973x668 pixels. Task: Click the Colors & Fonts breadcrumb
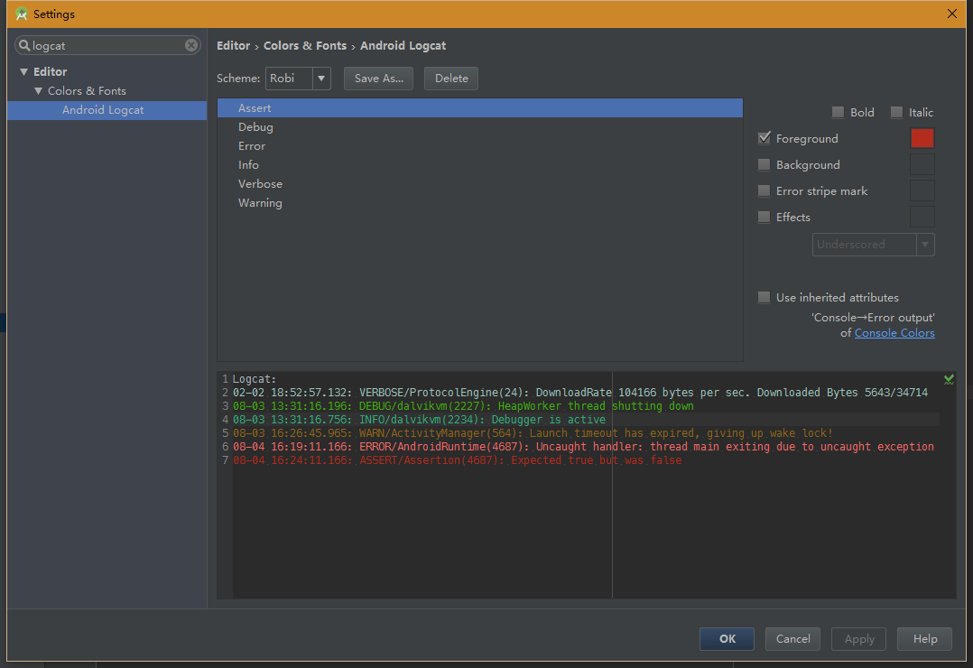tap(305, 45)
